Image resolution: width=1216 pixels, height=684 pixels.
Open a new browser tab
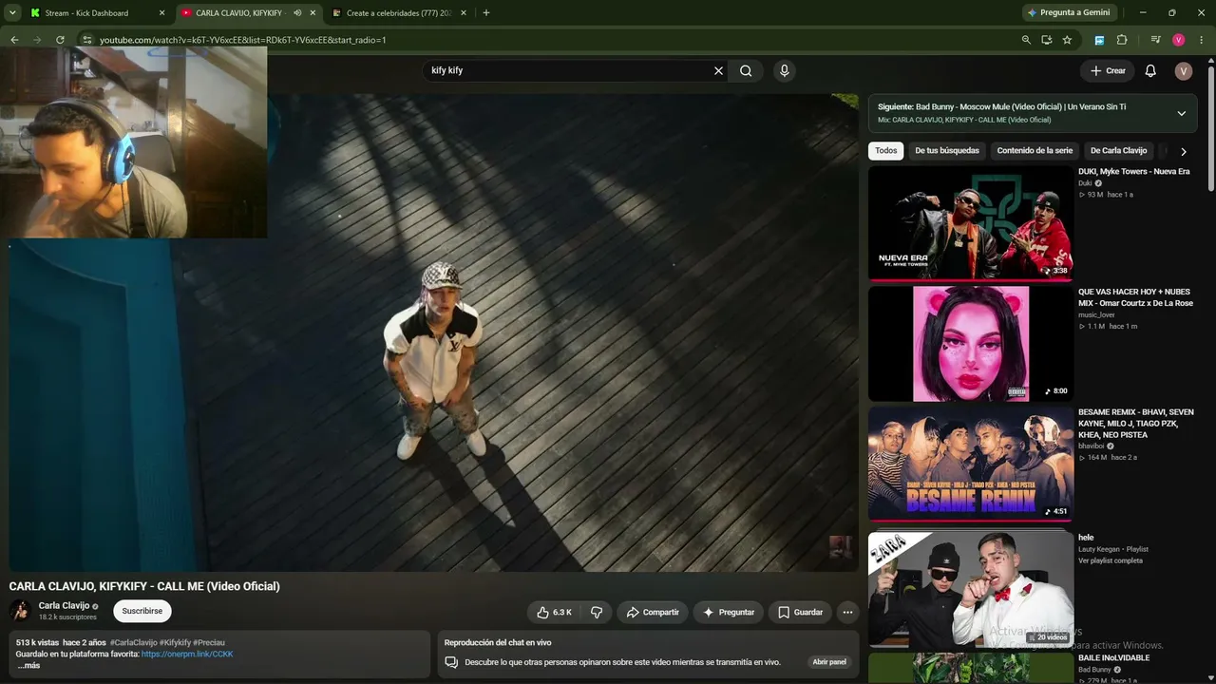(486, 13)
